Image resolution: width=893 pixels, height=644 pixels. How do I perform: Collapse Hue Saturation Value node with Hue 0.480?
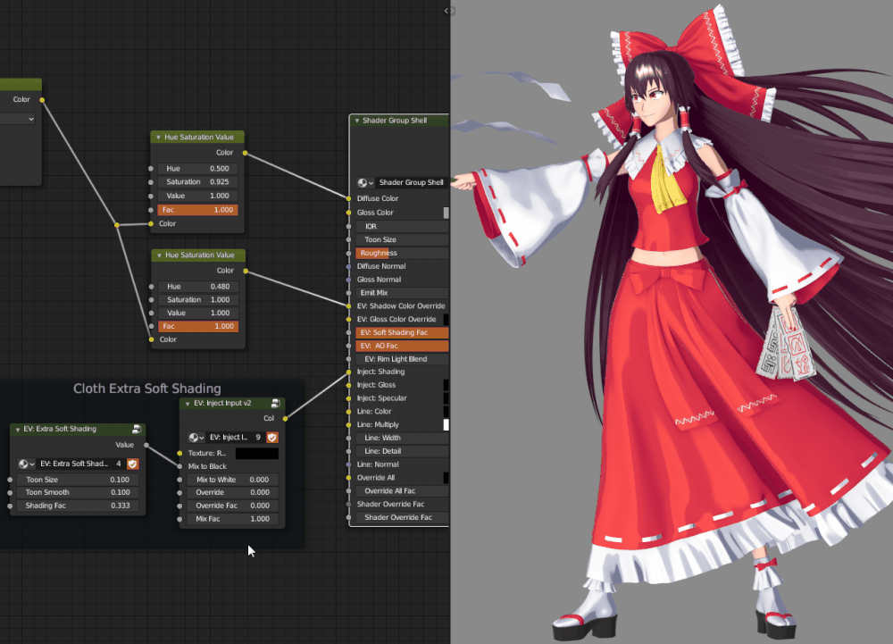click(x=160, y=255)
